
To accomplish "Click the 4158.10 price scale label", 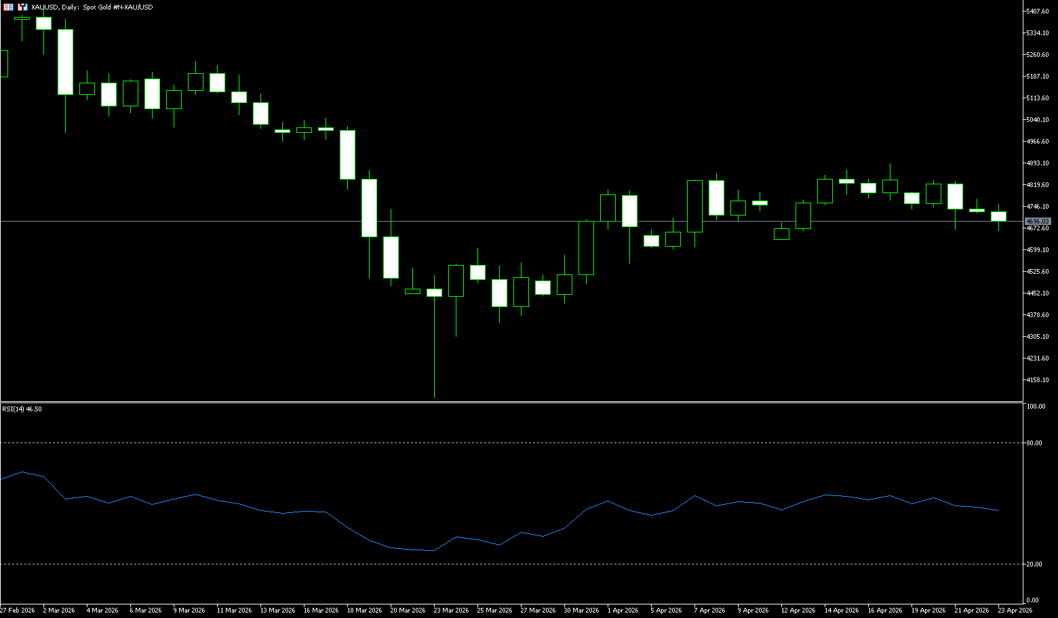I will [1038, 380].
